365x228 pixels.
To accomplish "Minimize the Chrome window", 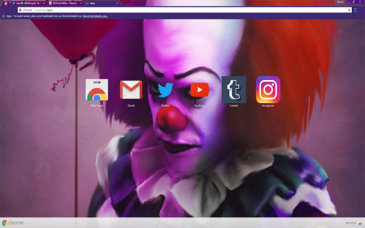I will (349, 2).
